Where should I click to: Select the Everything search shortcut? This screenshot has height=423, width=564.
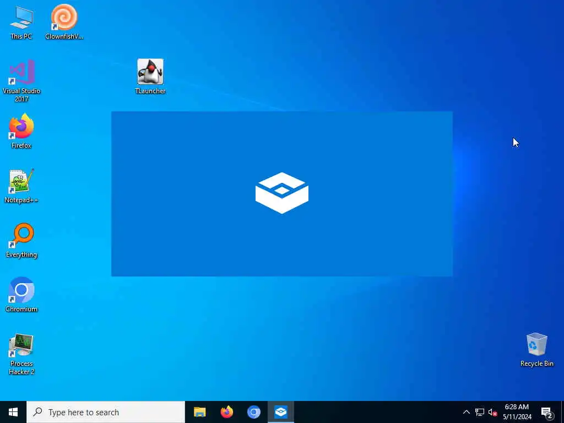[x=21, y=241]
